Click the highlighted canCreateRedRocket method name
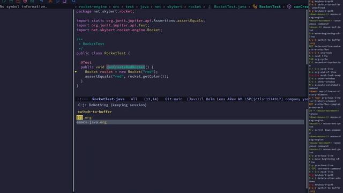 click(125, 67)
